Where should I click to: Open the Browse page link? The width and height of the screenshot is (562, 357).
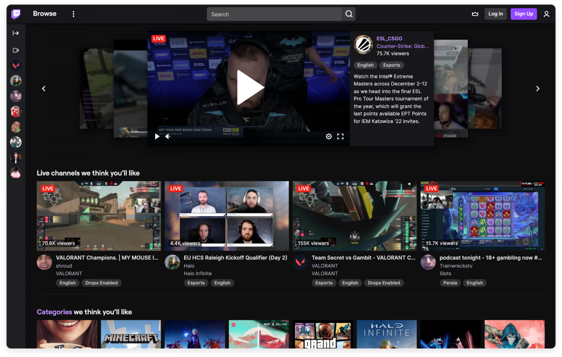(44, 14)
